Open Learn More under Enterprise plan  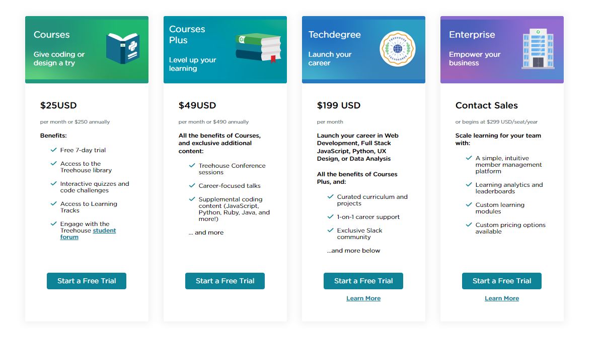(502, 298)
